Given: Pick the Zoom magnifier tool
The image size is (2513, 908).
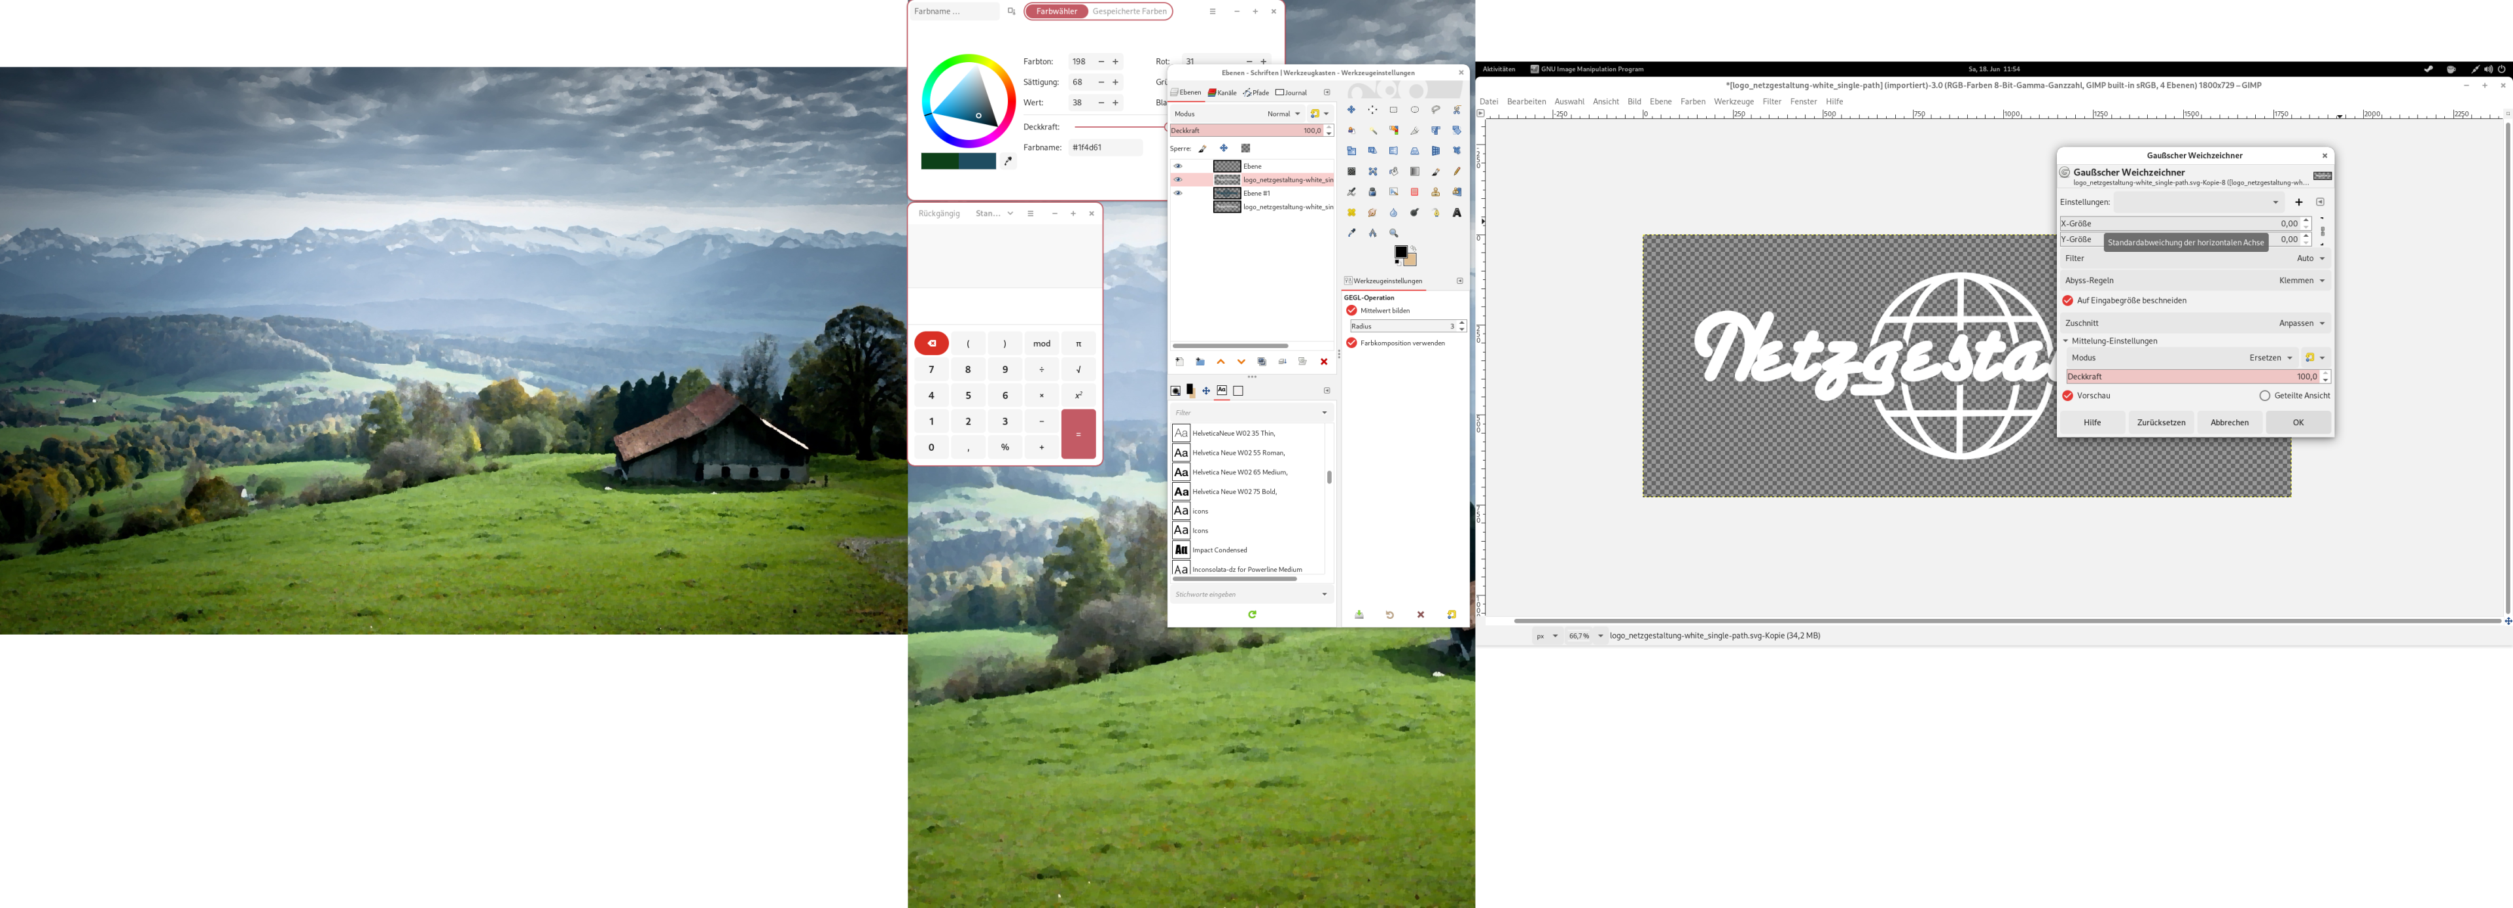Looking at the screenshot, I should pos(1393,233).
